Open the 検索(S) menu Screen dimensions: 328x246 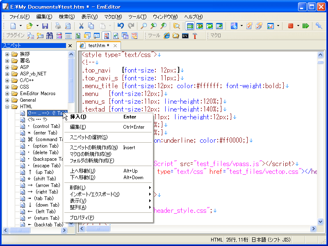(x=67, y=17)
